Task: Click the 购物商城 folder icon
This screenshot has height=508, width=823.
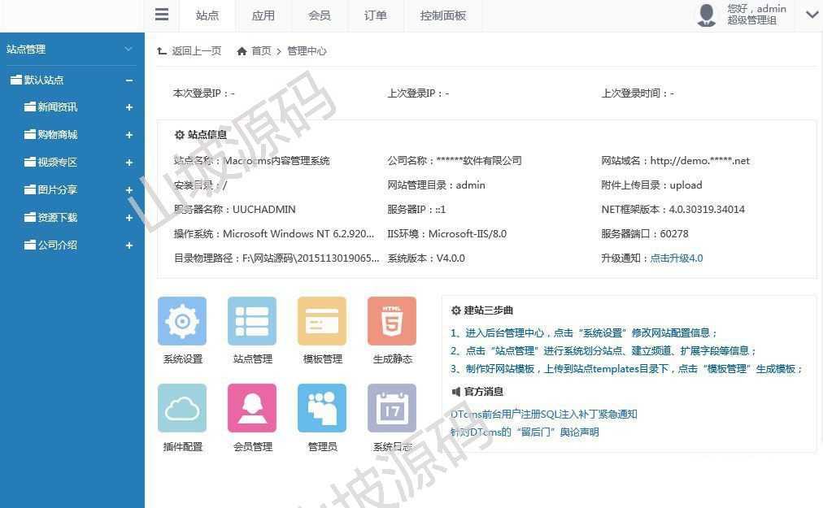Action: point(30,134)
